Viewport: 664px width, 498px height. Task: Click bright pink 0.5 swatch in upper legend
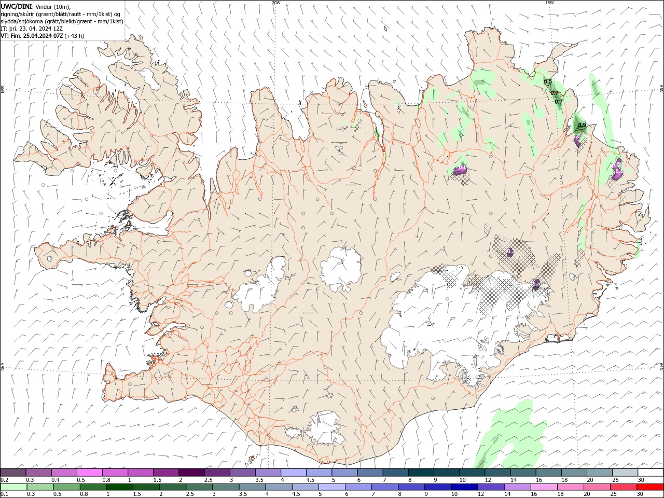(x=89, y=473)
